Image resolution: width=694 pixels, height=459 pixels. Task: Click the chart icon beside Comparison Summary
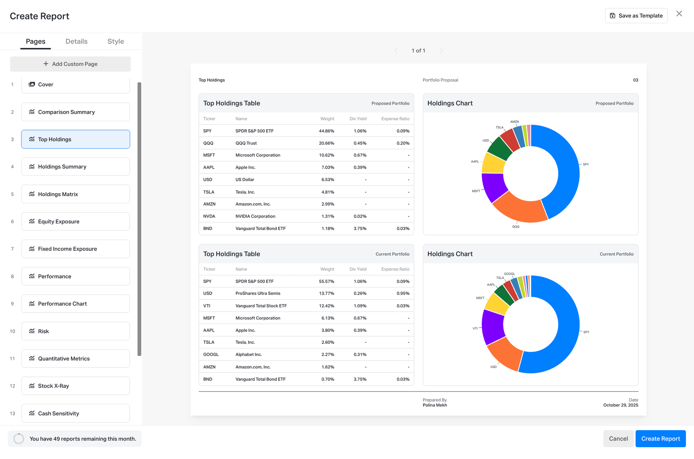pyautogui.click(x=32, y=112)
